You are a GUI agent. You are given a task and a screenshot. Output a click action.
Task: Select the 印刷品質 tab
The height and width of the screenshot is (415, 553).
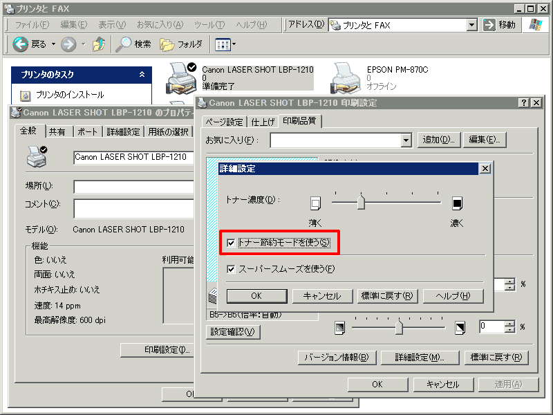click(x=299, y=120)
